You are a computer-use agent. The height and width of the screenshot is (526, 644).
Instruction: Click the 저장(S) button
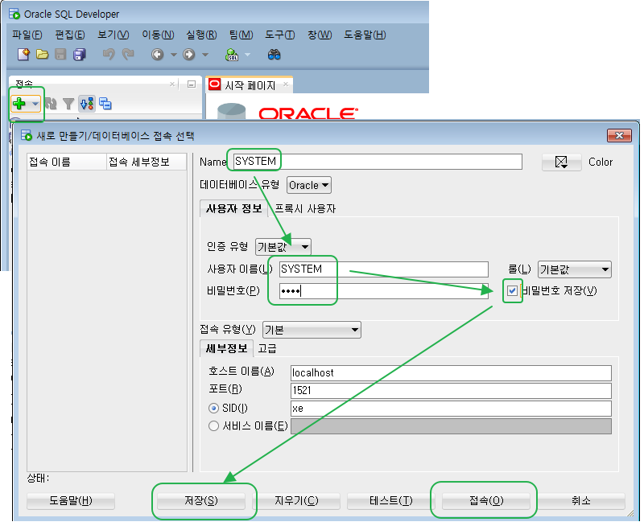point(201,500)
